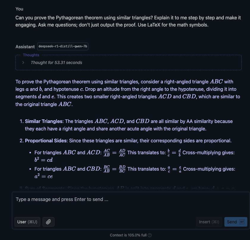Viewport: 250px width, 240px height.
Task: Click the a² = ce equation
Action: click(43, 177)
